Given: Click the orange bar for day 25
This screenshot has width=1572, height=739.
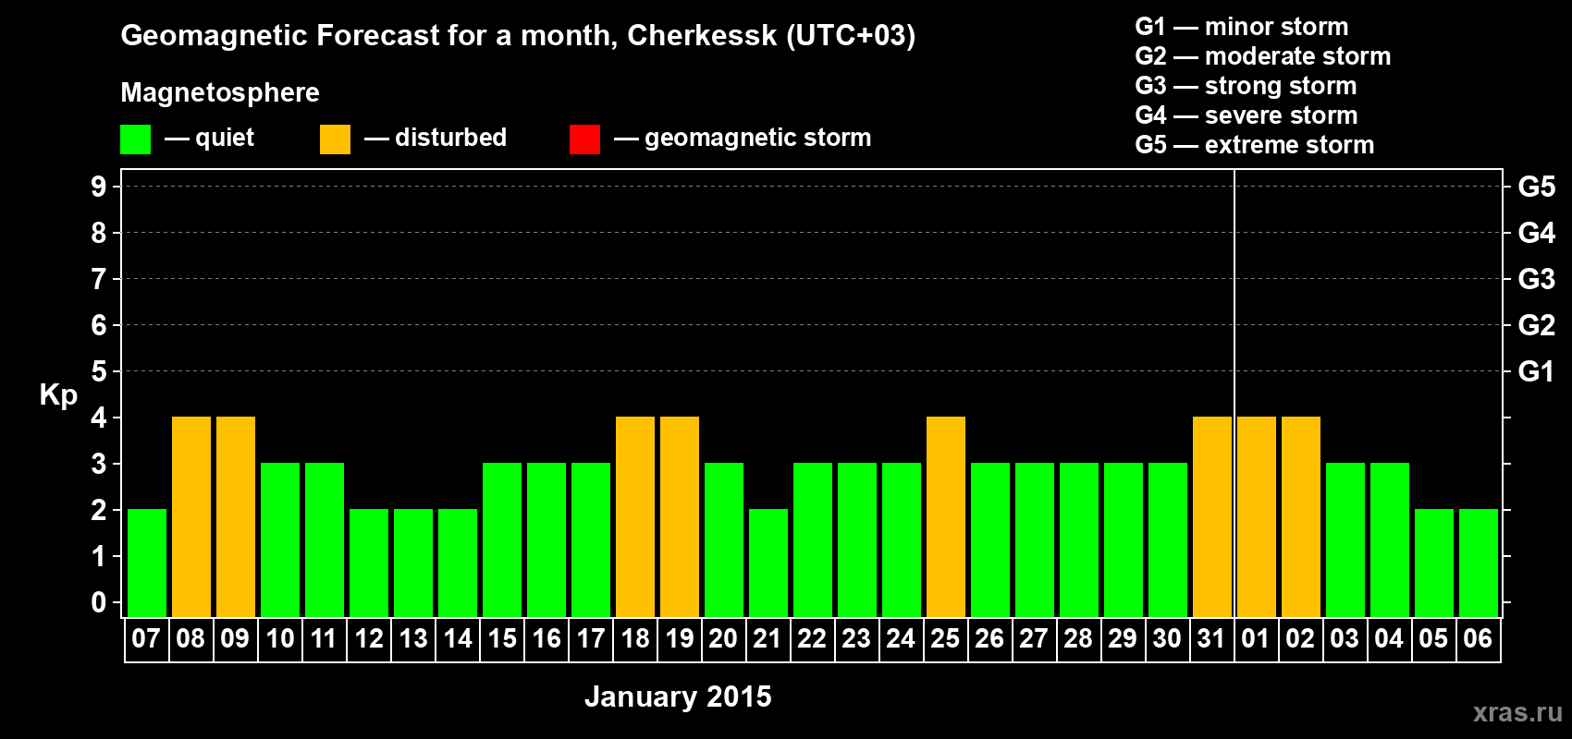Looking at the screenshot, I should (946, 516).
